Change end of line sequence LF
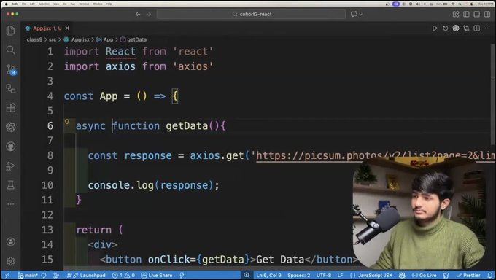This screenshot has width=496, height=280. 340,275
